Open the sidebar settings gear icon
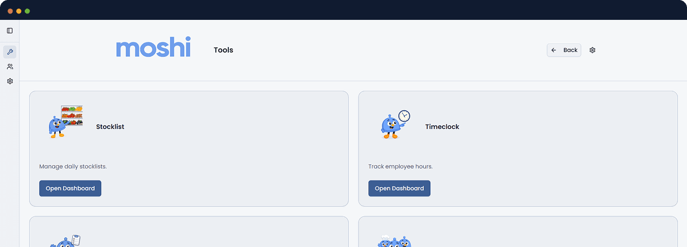The height and width of the screenshot is (247, 687). pyautogui.click(x=10, y=81)
